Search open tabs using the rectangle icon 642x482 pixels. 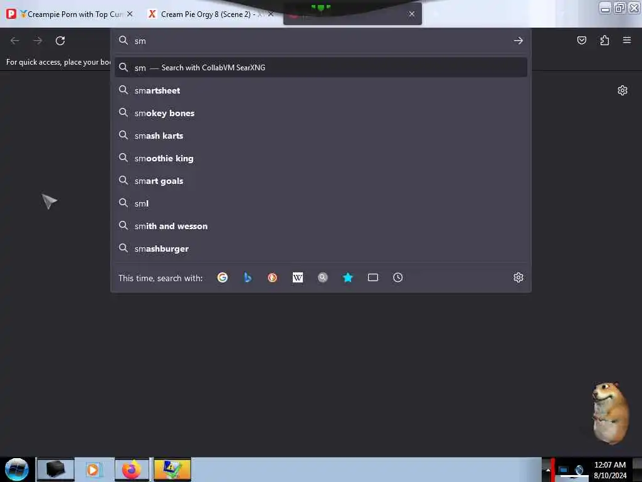pos(372,277)
